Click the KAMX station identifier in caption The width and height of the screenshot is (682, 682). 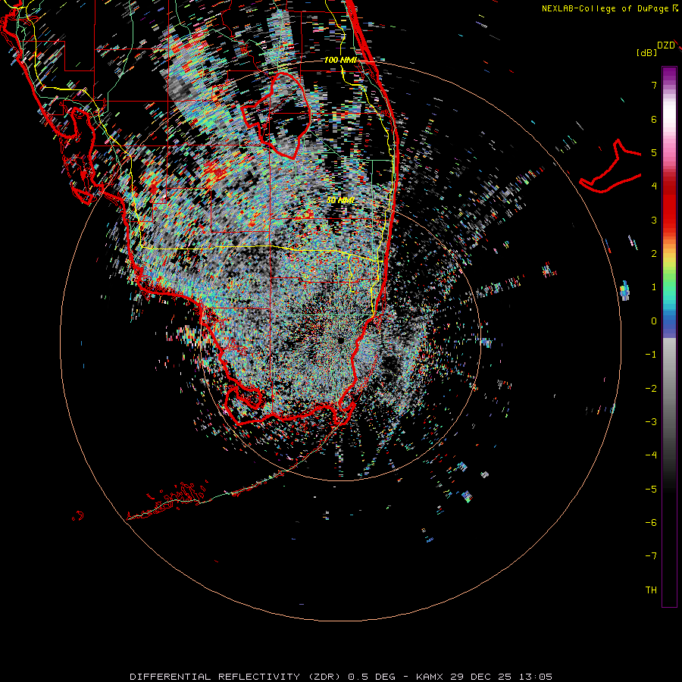pos(429,677)
